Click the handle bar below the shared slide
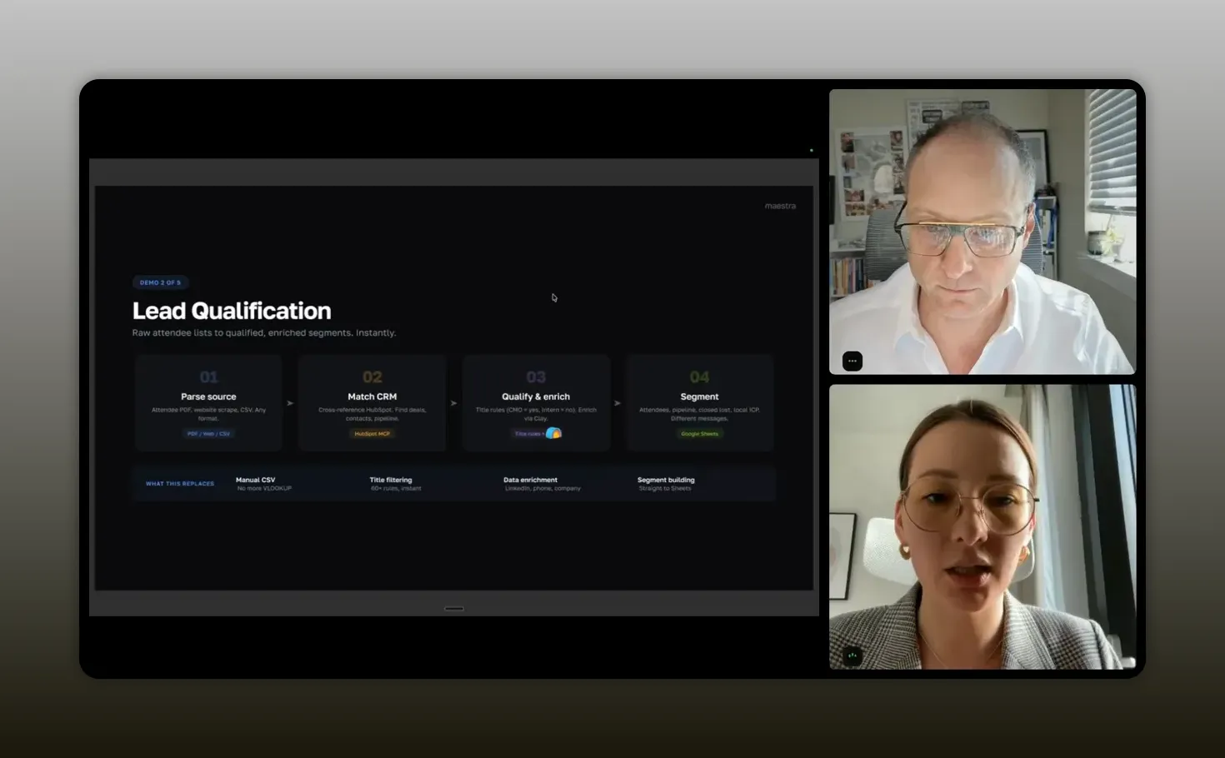The width and height of the screenshot is (1225, 758). click(454, 609)
